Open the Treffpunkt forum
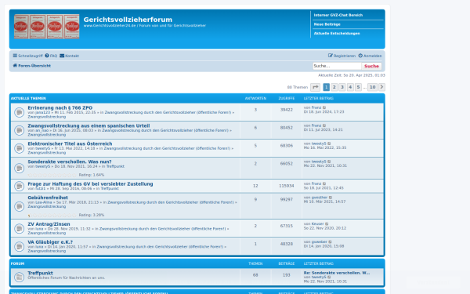 coord(40,273)
